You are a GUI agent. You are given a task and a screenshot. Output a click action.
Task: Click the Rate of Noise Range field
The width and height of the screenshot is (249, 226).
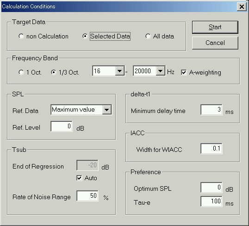87,196
